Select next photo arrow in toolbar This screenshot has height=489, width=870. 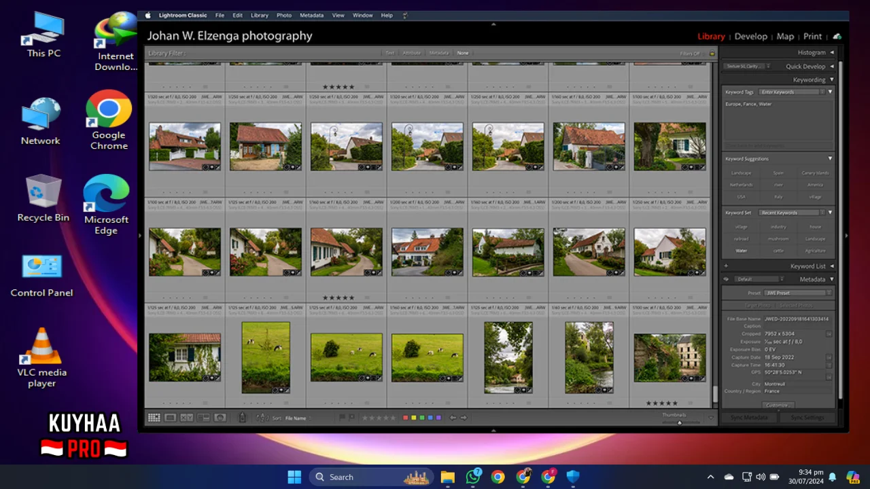click(464, 418)
